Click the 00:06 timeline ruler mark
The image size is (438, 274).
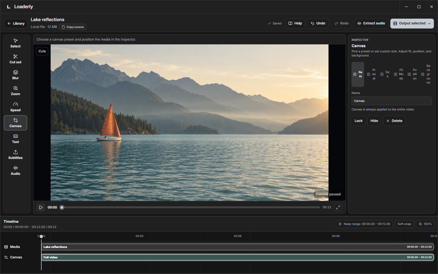(238, 236)
